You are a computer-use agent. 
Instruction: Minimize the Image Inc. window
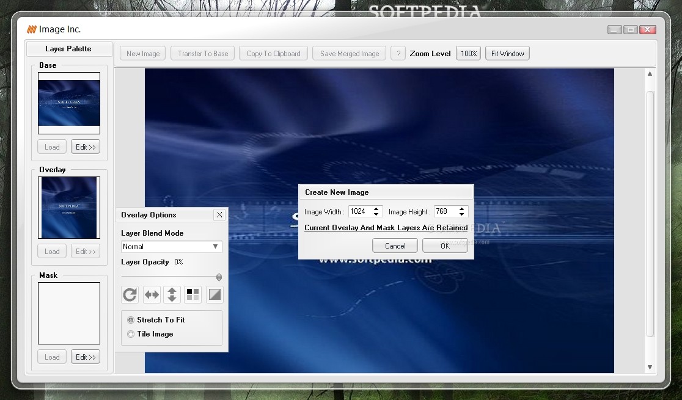click(614, 29)
